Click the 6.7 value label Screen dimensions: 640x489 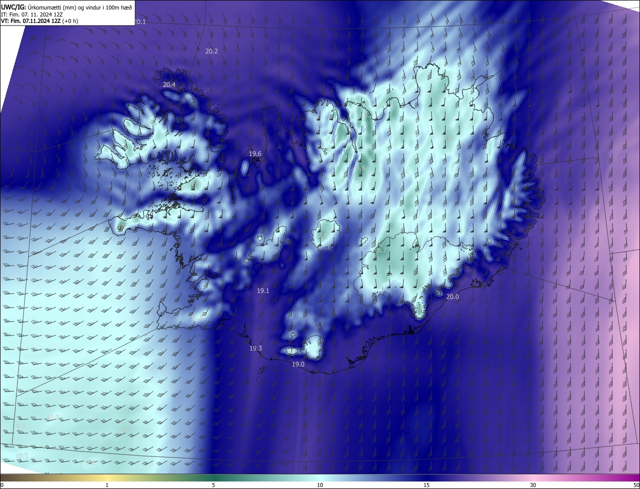click(x=381, y=250)
